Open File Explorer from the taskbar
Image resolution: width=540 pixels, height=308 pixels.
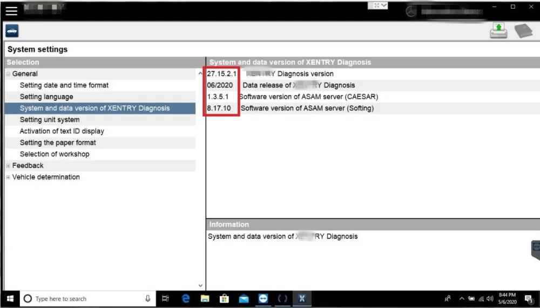pos(205,299)
